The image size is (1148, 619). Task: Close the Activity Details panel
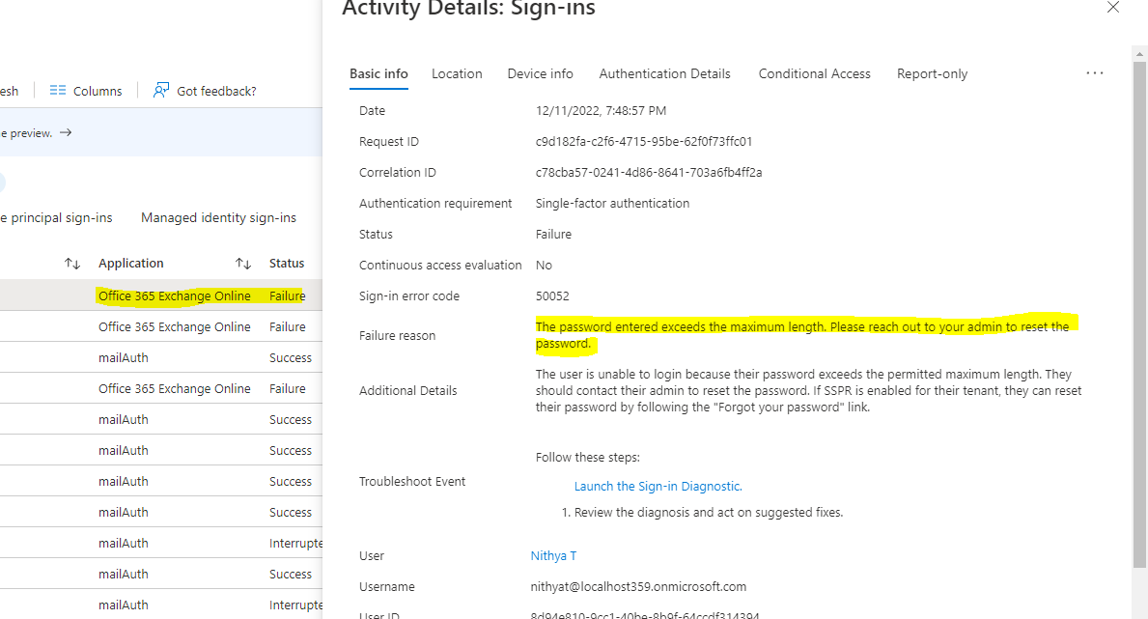(1113, 8)
